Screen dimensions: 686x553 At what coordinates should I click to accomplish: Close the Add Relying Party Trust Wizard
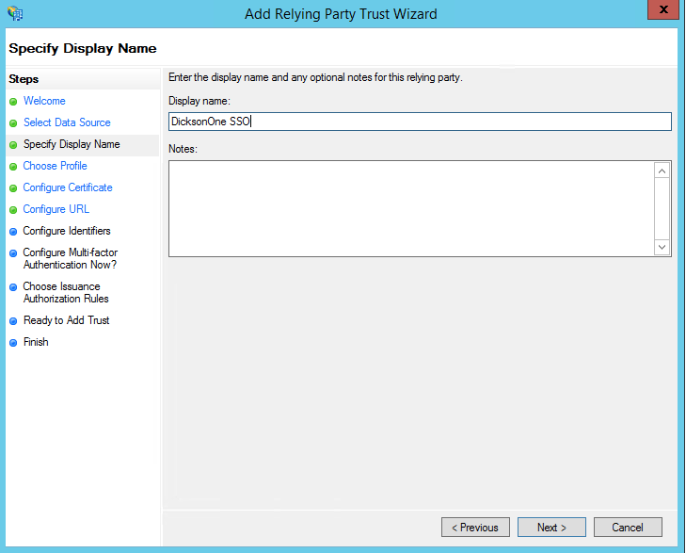pyautogui.click(x=663, y=9)
